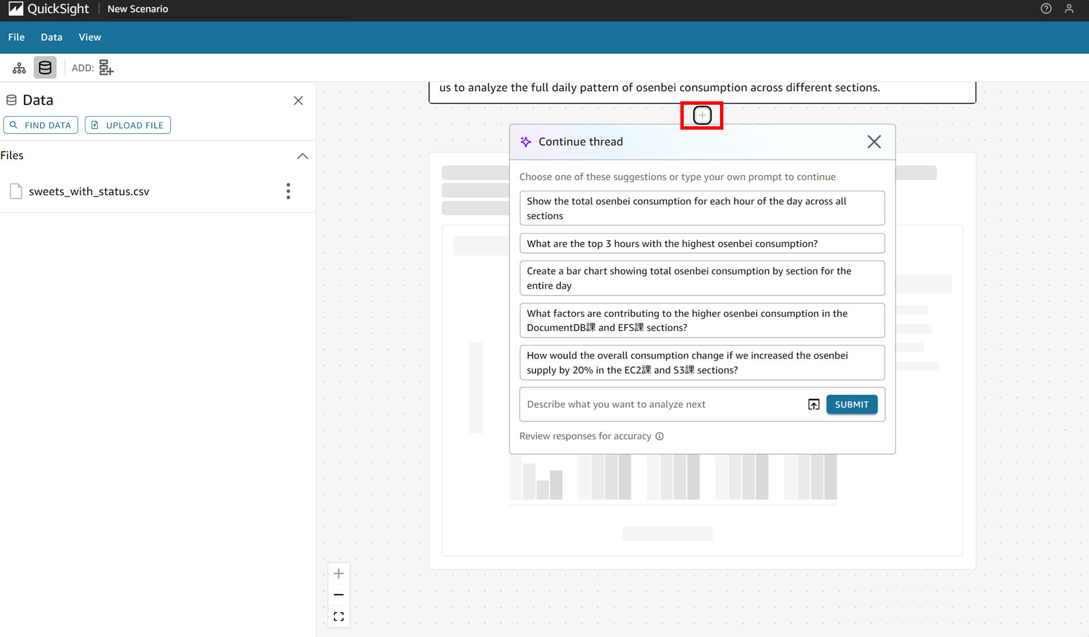Image resolution: width=1089 pixels, height=637 pixels.
Task: Click the Data panel header icon
Action: coord(11,100)
